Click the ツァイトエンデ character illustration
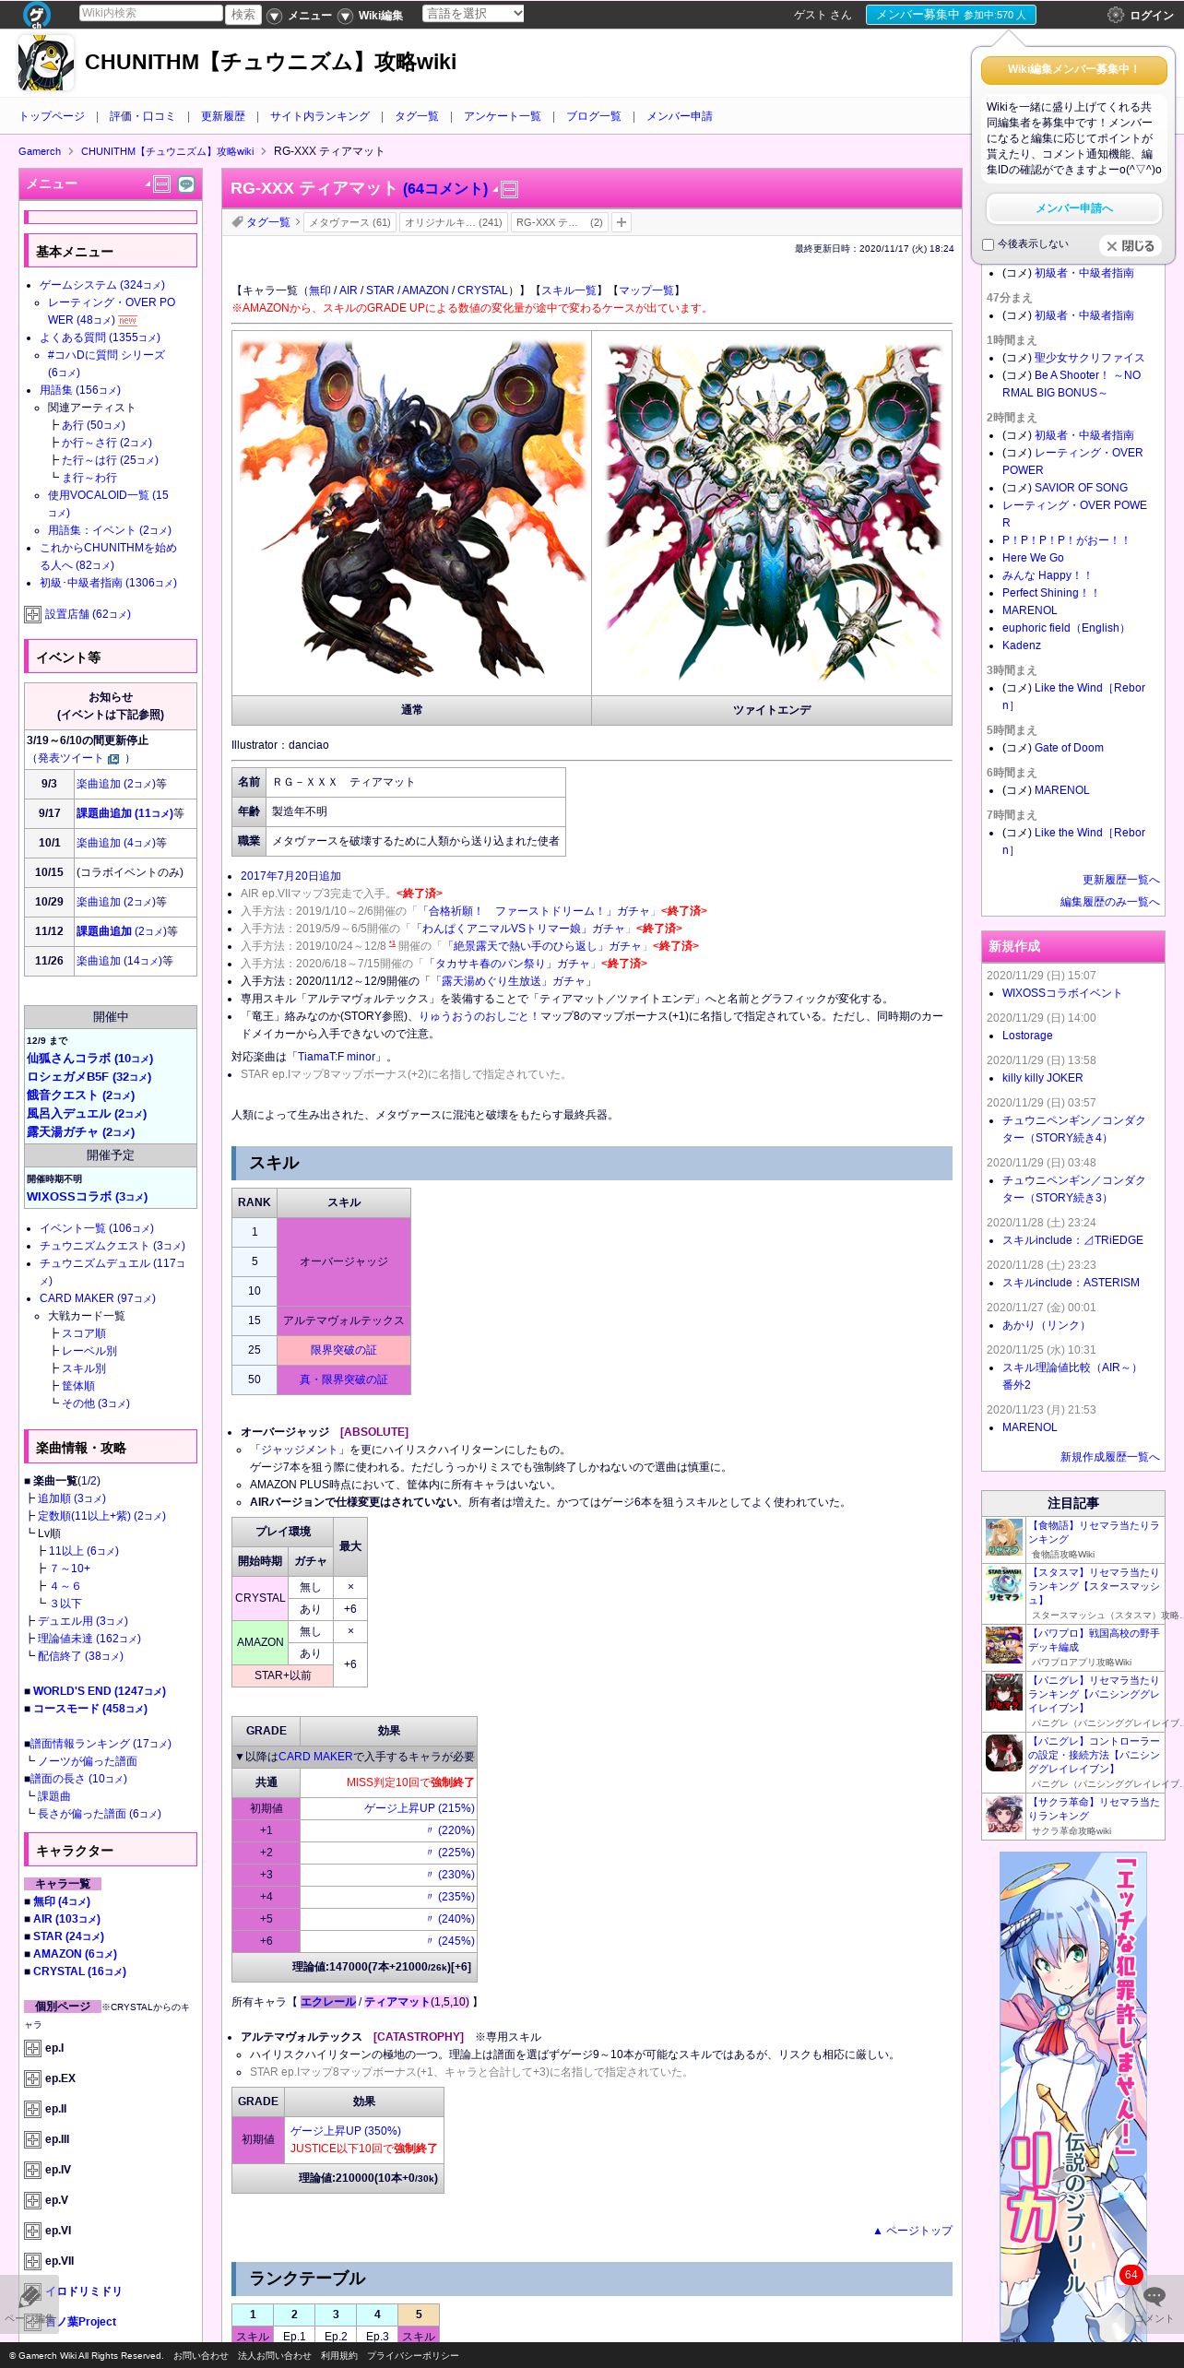 pos(772,512)
